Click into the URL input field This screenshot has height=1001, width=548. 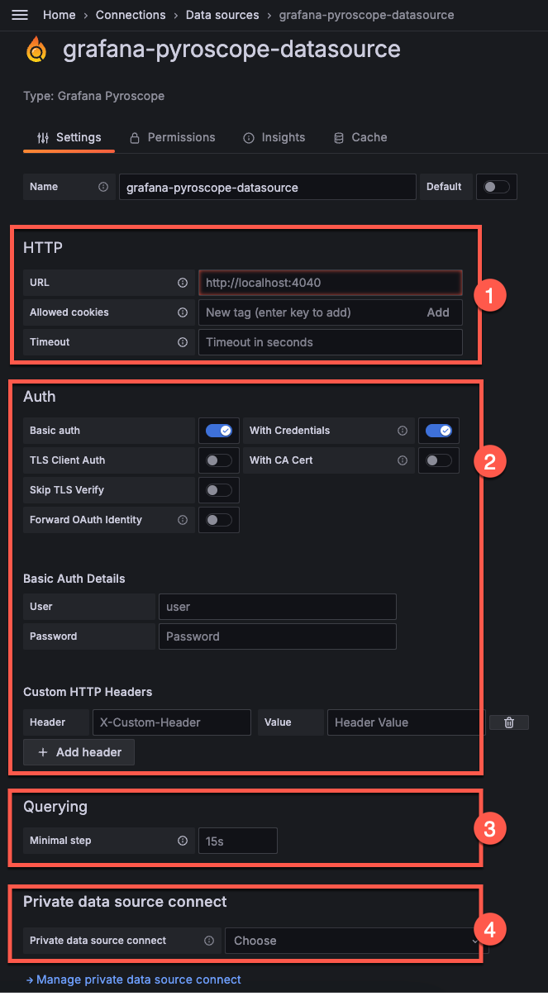(330, 283)
